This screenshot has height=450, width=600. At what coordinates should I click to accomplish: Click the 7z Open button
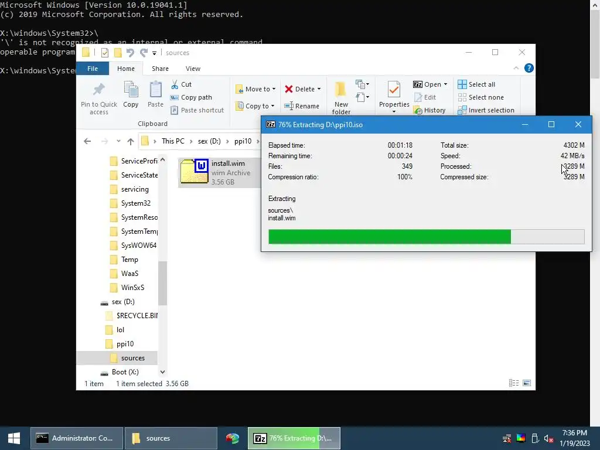tap(427, 84)
